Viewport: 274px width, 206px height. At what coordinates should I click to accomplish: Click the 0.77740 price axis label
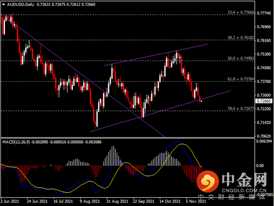[x=264, y=13]
